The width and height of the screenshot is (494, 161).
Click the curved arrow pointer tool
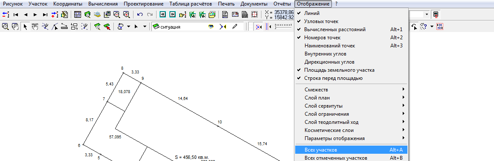coord(415,27)
